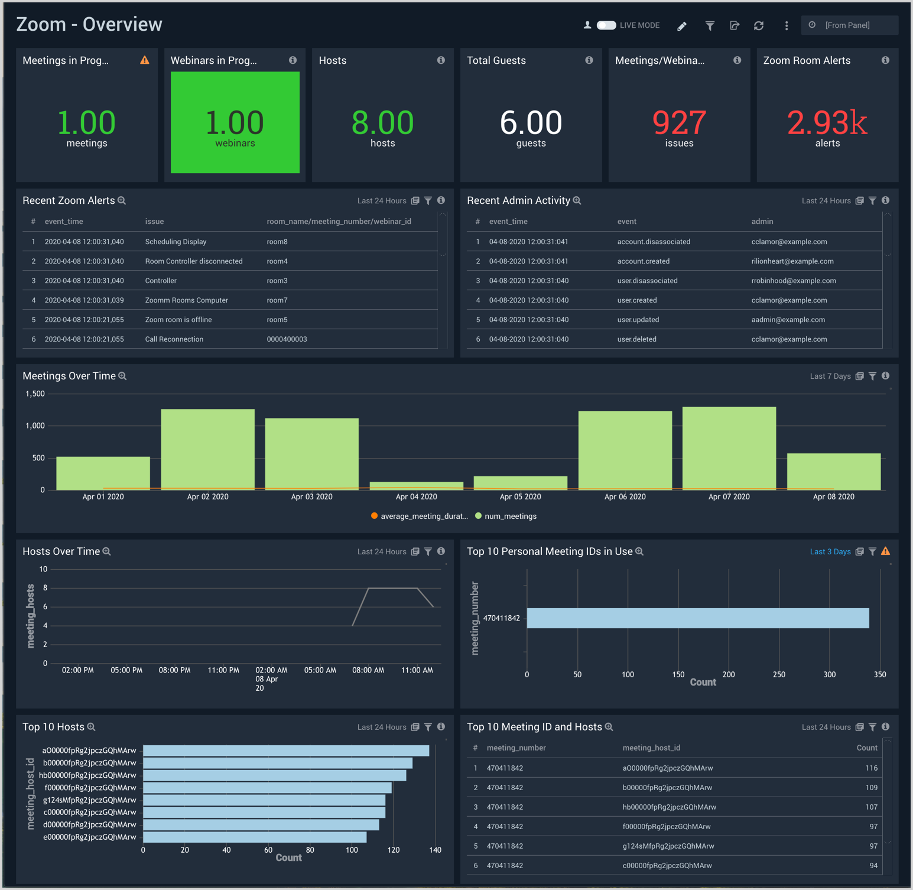Screen dimensions: 913x890
Task: Toggle the average_meeting_duration legend entry
Action: coord(420,516)
